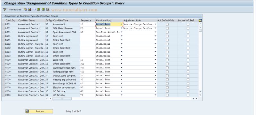256x115 pixels.
Task: Tick Aut.DefaultOnly for condition type Assessment
Action: pos(167,24)
